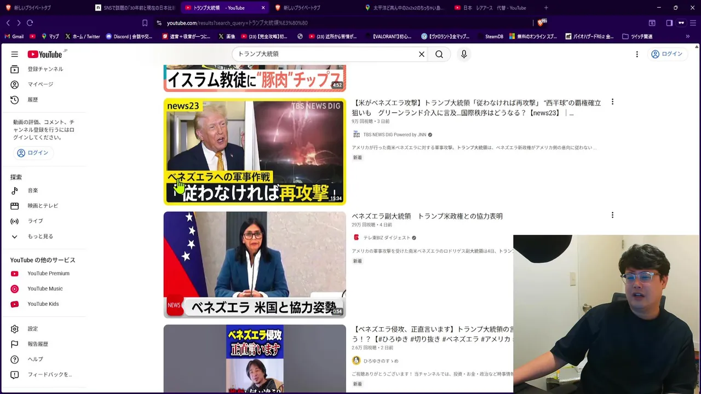This screenshot has height=394, width=701.
Task: Switch to the 日本 レアアース 代替 - YouTube tab
Action: pos(496,8)
